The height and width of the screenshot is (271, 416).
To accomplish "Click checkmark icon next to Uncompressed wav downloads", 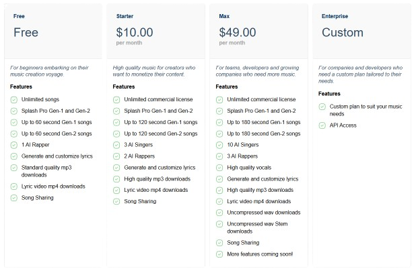I will [219, 213].
